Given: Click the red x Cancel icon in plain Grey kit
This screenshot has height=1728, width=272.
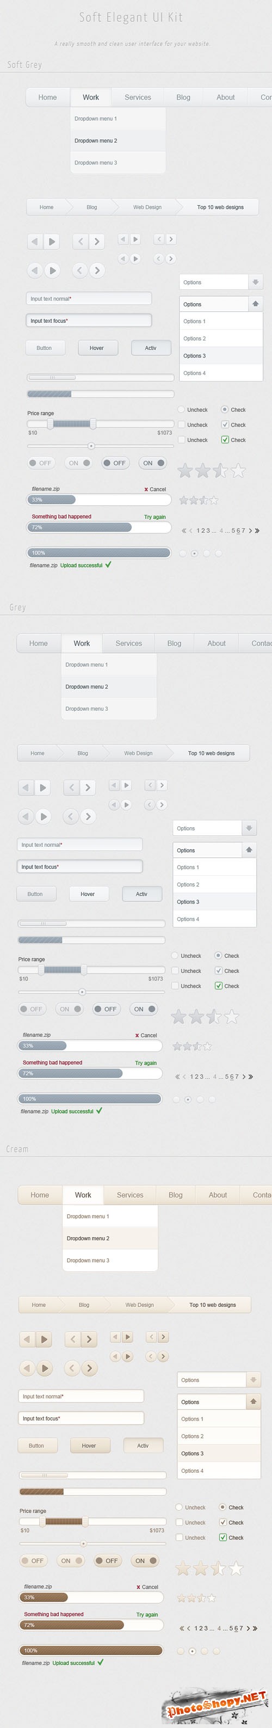Looking at the screenshot, I should click(x=137, y=1036).
